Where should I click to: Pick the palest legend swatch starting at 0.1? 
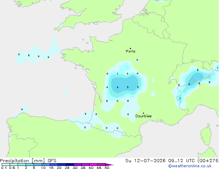click(6, 165)
